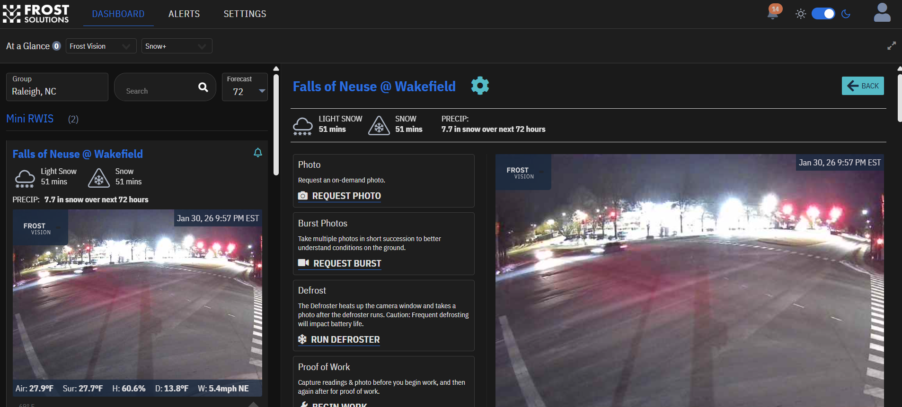Click the alert bell on station card
This screenshot has height=407, width=902.
tap(258, 153)
